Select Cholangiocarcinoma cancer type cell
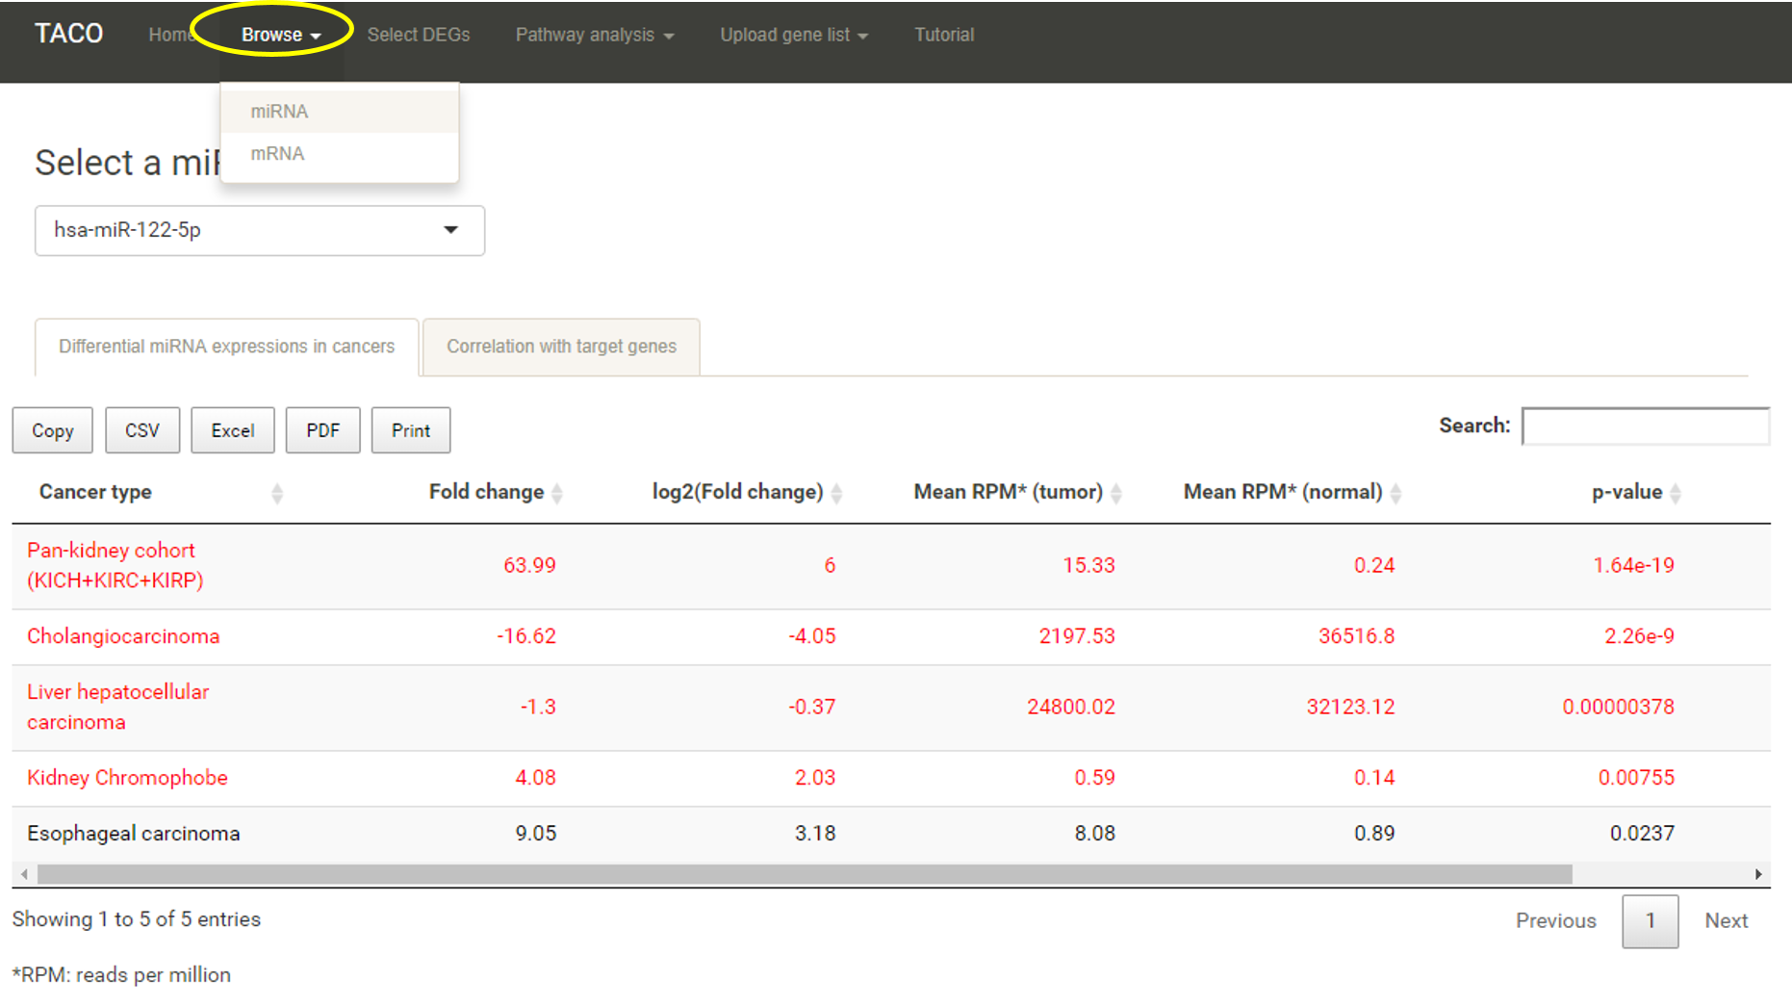1792x1006 pixels. pos(123,636)
